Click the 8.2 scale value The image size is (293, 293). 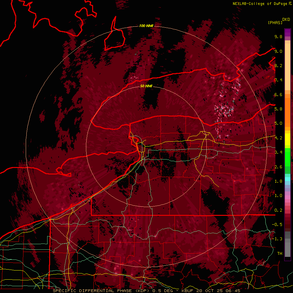tap(278, 65)
